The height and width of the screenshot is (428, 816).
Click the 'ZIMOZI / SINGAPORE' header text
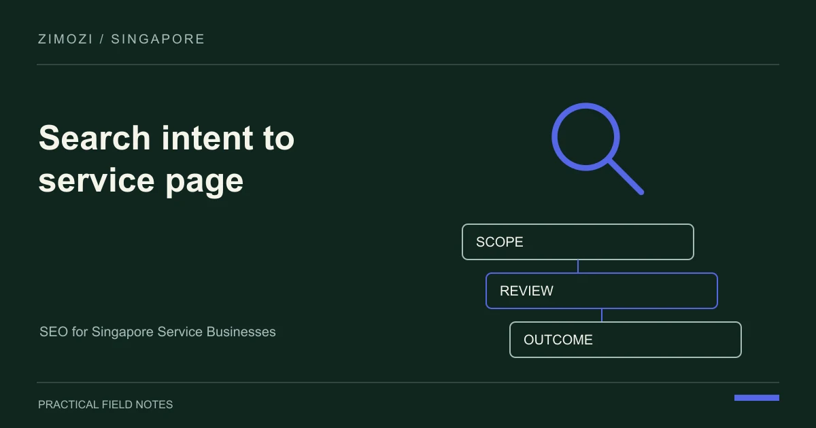[122, 39]
